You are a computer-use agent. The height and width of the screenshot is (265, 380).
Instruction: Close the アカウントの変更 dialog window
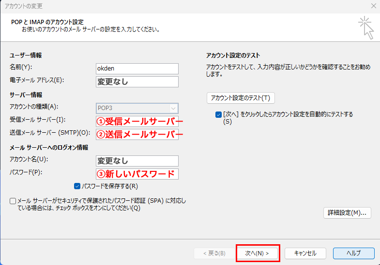(x=373, y=6)
